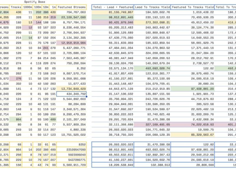Select the purple cell 12,918,919,984
The width and height of the screenshot is (236, 177).
[71, 43]
